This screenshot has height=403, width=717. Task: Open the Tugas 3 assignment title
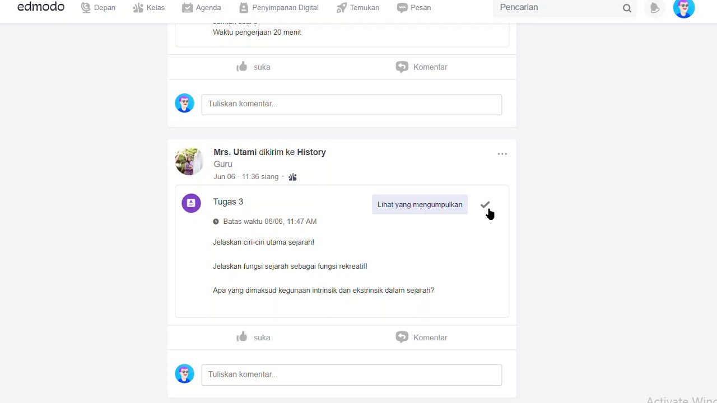[228, 202]
